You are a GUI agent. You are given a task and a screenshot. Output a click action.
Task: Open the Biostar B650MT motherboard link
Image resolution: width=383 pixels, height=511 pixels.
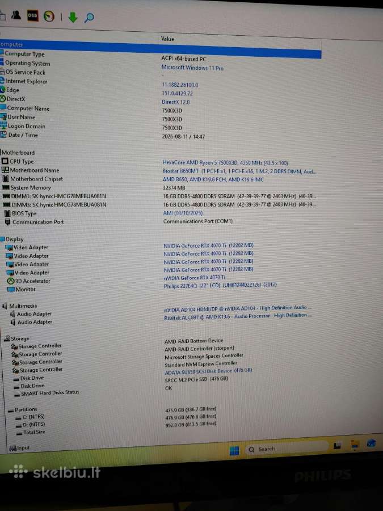coord(239,171)
